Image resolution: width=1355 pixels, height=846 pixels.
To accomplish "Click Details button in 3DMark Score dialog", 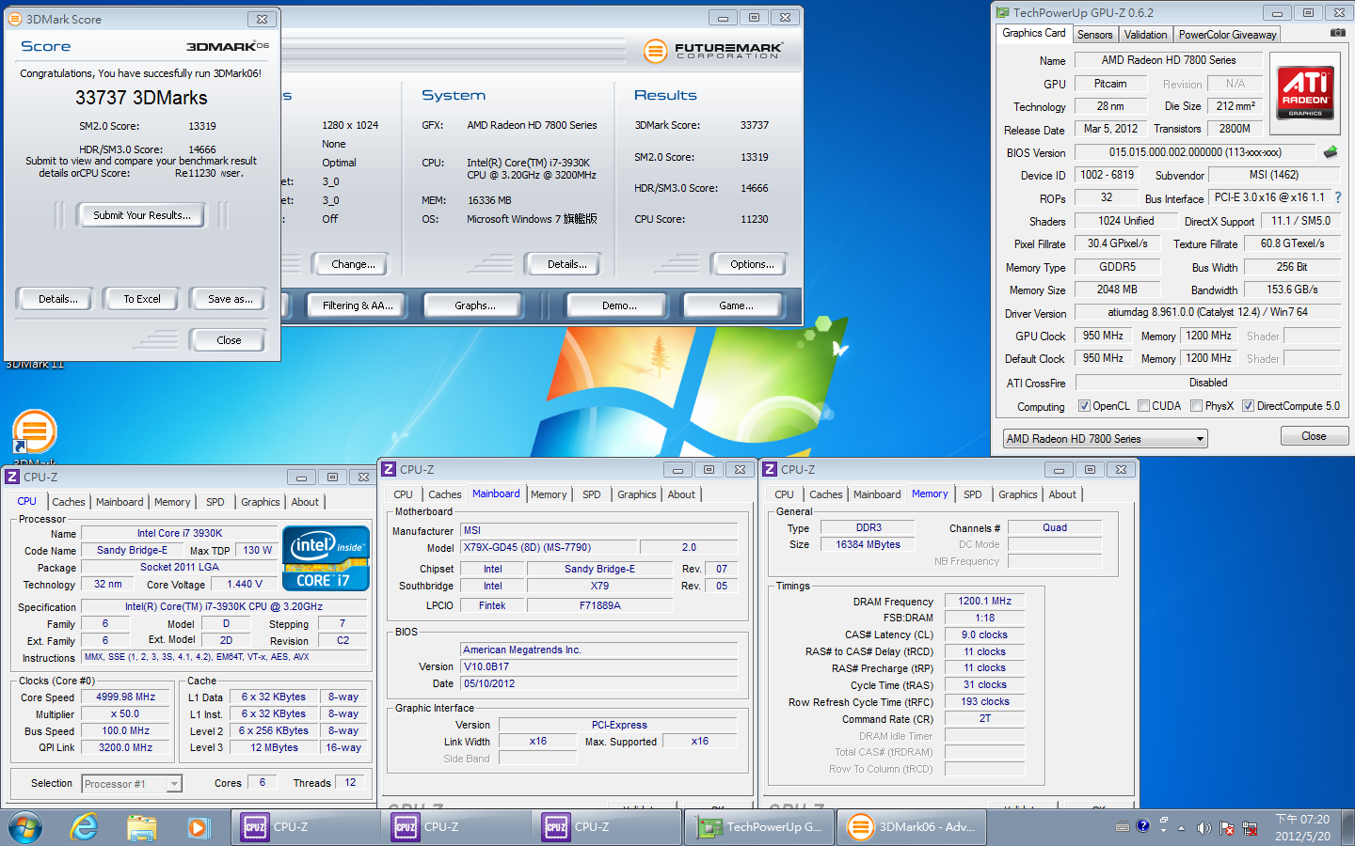I will tap(58, 299).
